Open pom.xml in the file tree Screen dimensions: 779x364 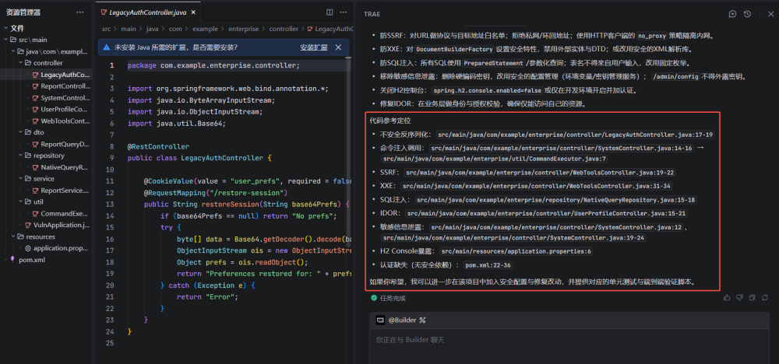pyautogui.click(x=31, y=260)
